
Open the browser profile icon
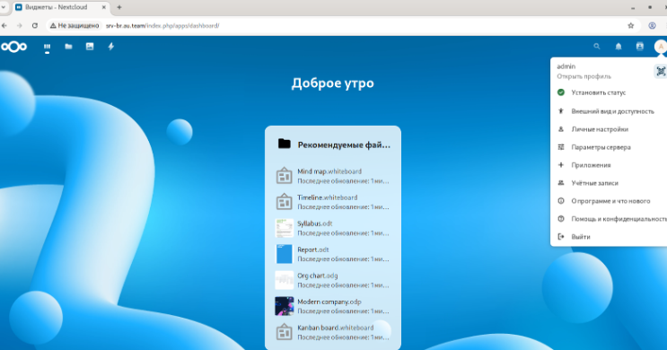pos(652,25)
